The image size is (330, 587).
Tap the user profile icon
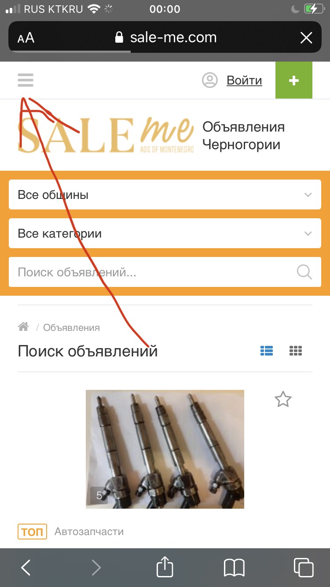click(210, 80)
